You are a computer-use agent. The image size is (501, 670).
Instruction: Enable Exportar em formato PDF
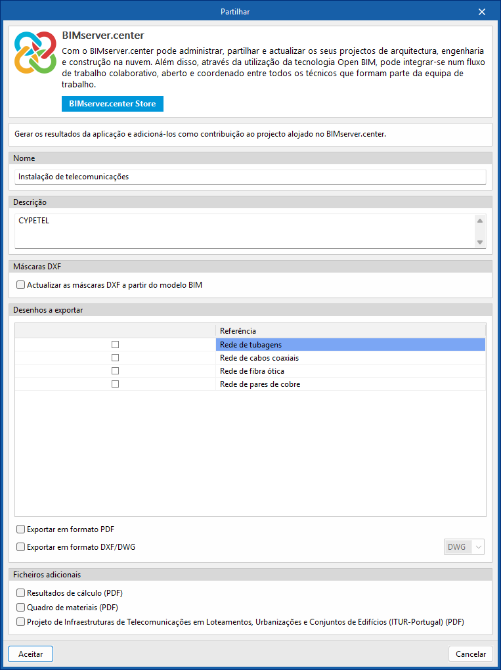[x=20, y=529]
